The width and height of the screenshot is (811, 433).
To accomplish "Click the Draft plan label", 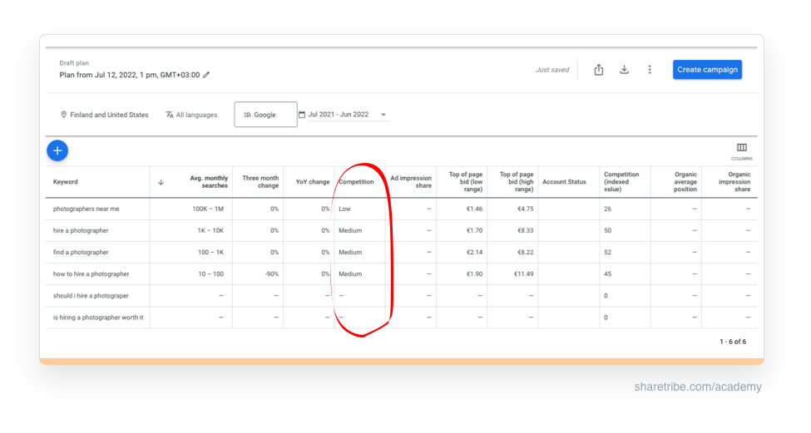I will pos(74,63).
